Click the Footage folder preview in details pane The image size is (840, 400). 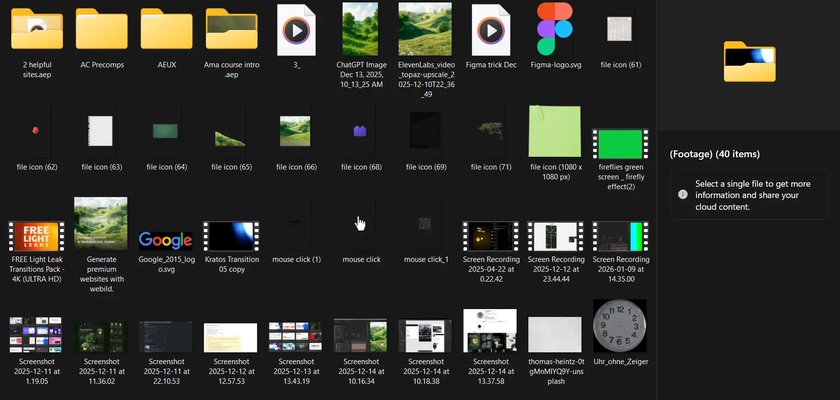click(x=749, y=62)
